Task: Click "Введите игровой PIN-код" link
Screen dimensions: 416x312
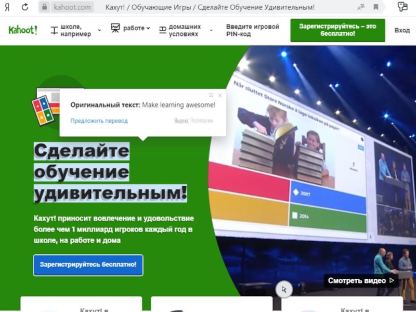Action: pyautogui.click(x=253, y=30)
